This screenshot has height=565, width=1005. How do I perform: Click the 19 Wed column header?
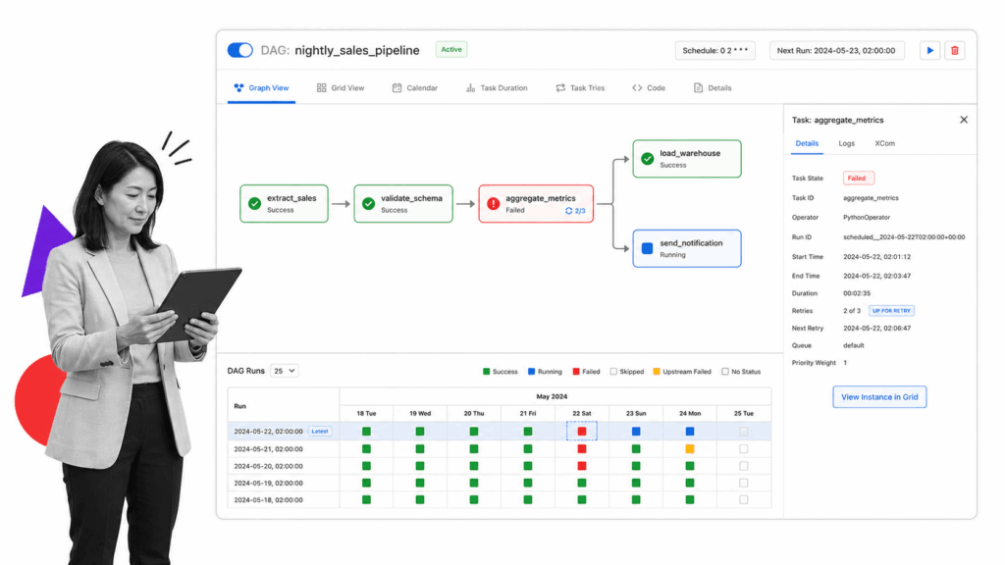click(420, 413)
